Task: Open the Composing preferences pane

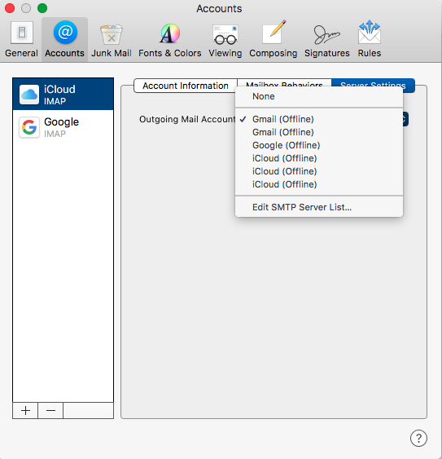Action: (273, 39)
